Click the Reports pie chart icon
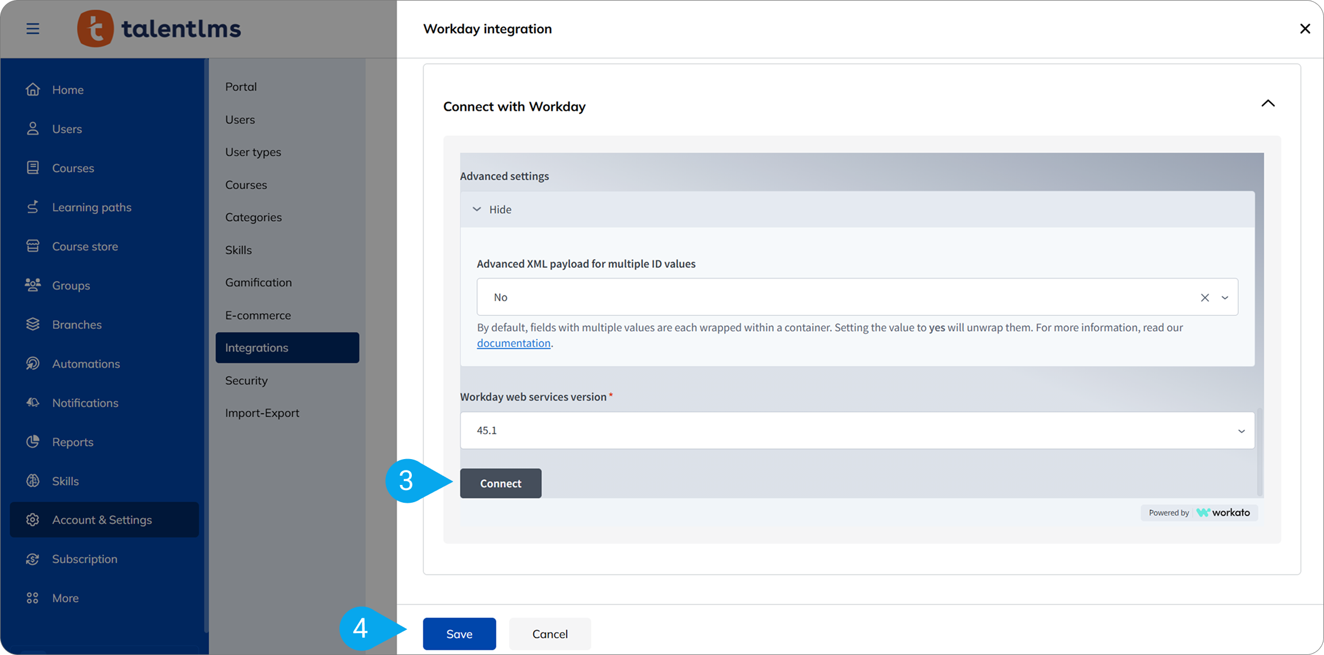This screenshot has width=1324, height=655. pyautogui.click(x=33, y=441)
